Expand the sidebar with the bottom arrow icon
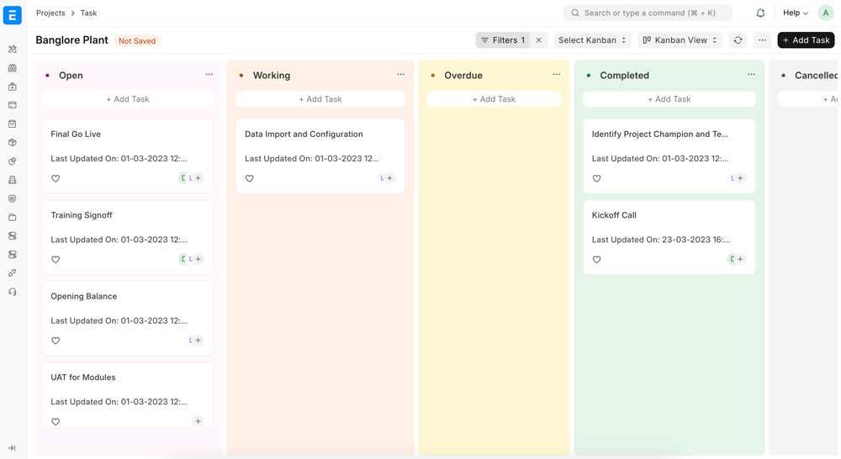The height and width of the screenshot is (459, 841). tap(12, 448)
